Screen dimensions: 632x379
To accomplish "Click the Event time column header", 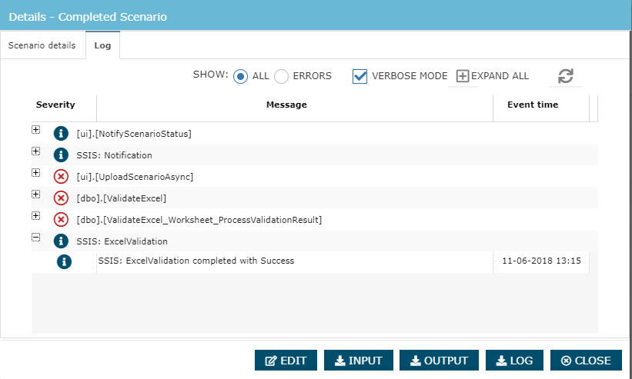I will point(533,105).
